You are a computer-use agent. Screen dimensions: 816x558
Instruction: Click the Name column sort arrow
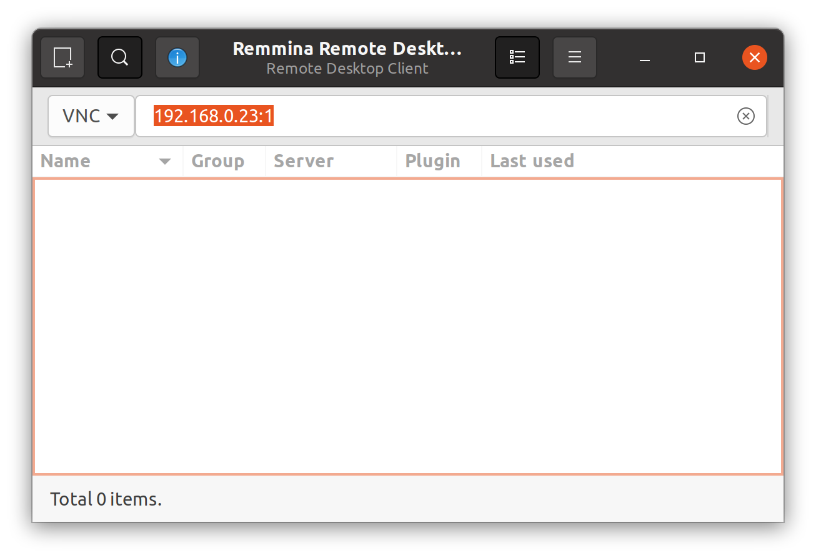(x=165, y=162)
